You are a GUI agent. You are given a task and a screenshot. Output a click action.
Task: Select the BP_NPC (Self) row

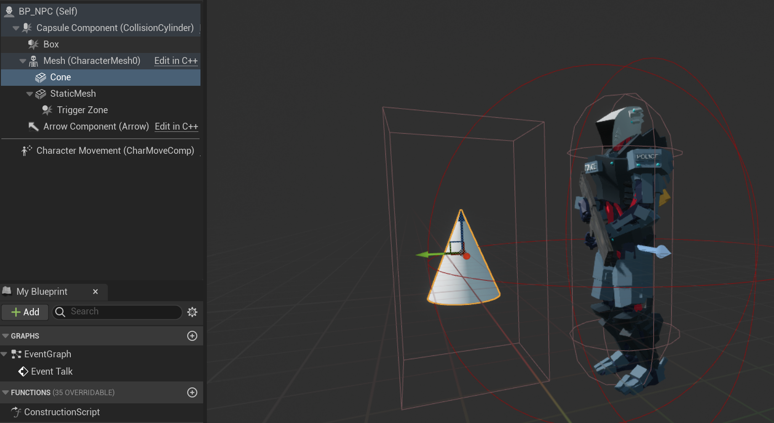(x=100, y=11)
